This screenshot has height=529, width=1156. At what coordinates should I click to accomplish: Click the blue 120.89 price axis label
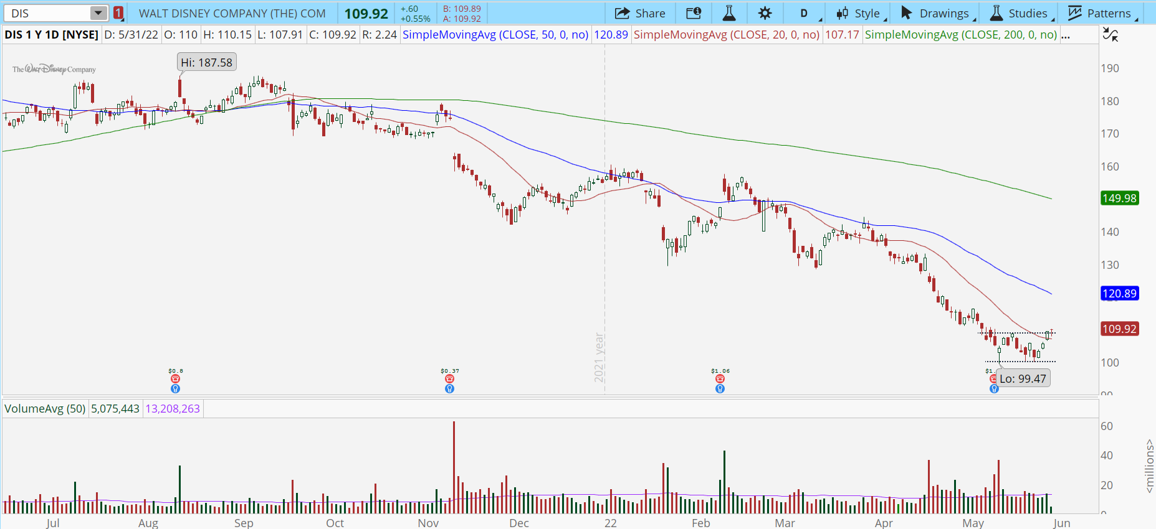[x=1120, y=294]
